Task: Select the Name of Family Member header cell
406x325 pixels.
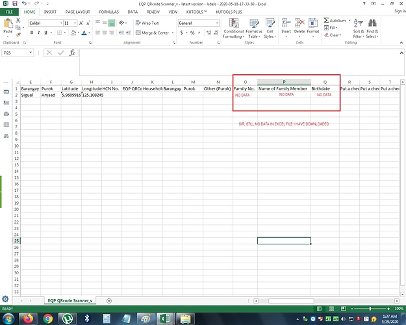Action: tap(283, 88)
